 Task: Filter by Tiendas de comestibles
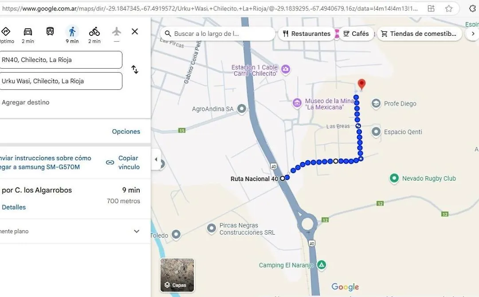coord(419,34)
